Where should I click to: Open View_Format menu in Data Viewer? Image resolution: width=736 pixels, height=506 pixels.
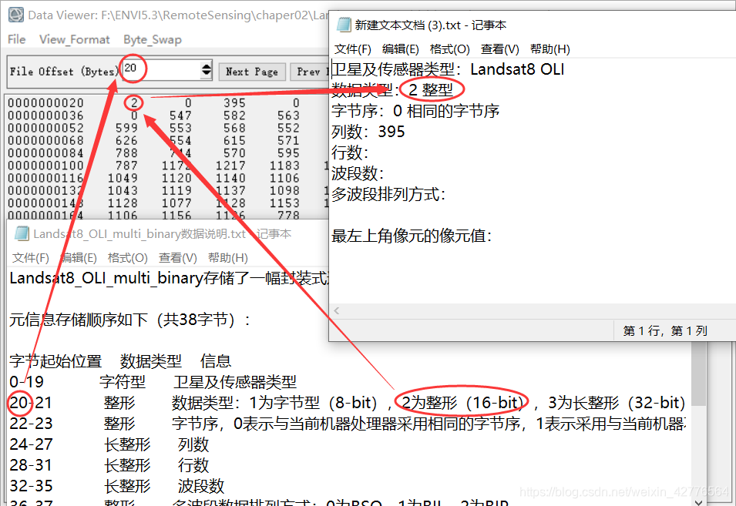(74, 39)
